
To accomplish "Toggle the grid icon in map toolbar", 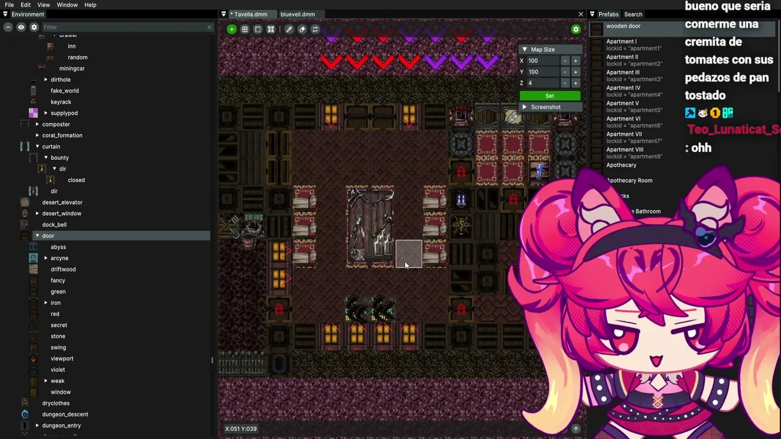I will pyautogui.click(x=245, y=29).
